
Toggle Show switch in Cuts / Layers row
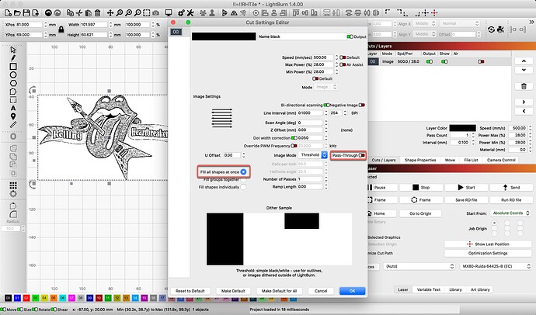point(444,62)
